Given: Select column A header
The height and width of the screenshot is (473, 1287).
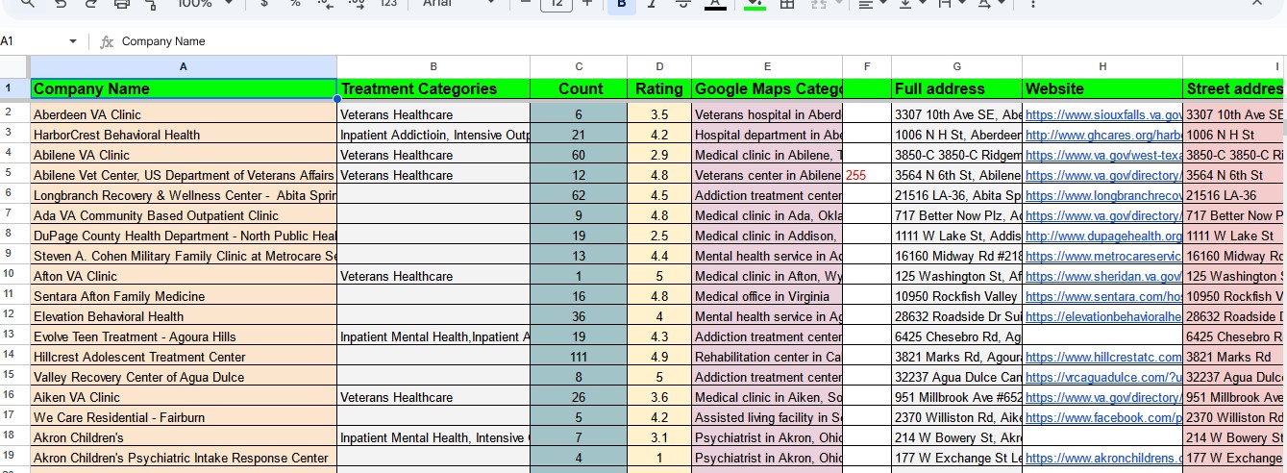Looking at the screenshot, I should [184, 66].
